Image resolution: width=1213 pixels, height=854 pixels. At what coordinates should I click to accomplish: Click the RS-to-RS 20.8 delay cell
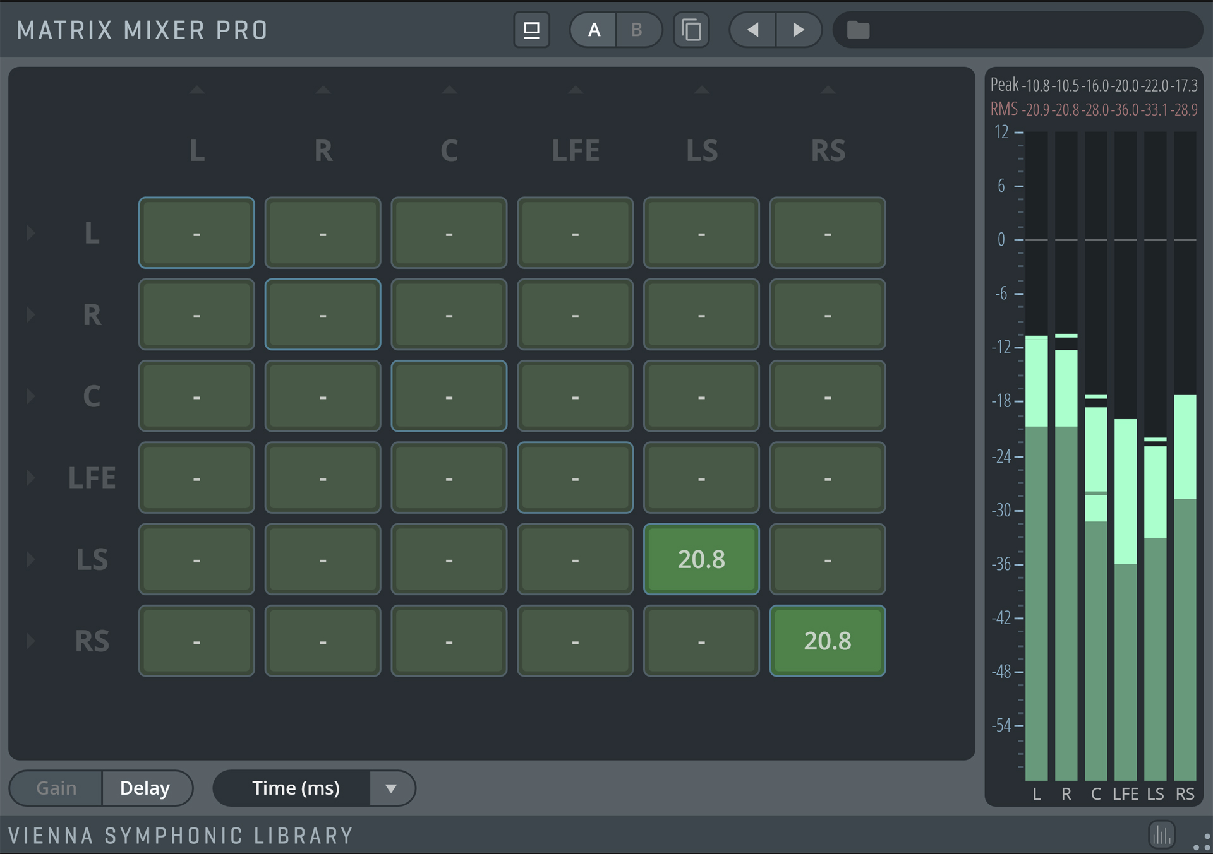(x=828, y=641)
